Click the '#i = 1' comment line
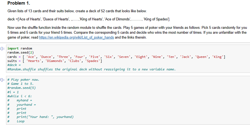The height and width of the screenshot is (125, 250). [13, 92]
